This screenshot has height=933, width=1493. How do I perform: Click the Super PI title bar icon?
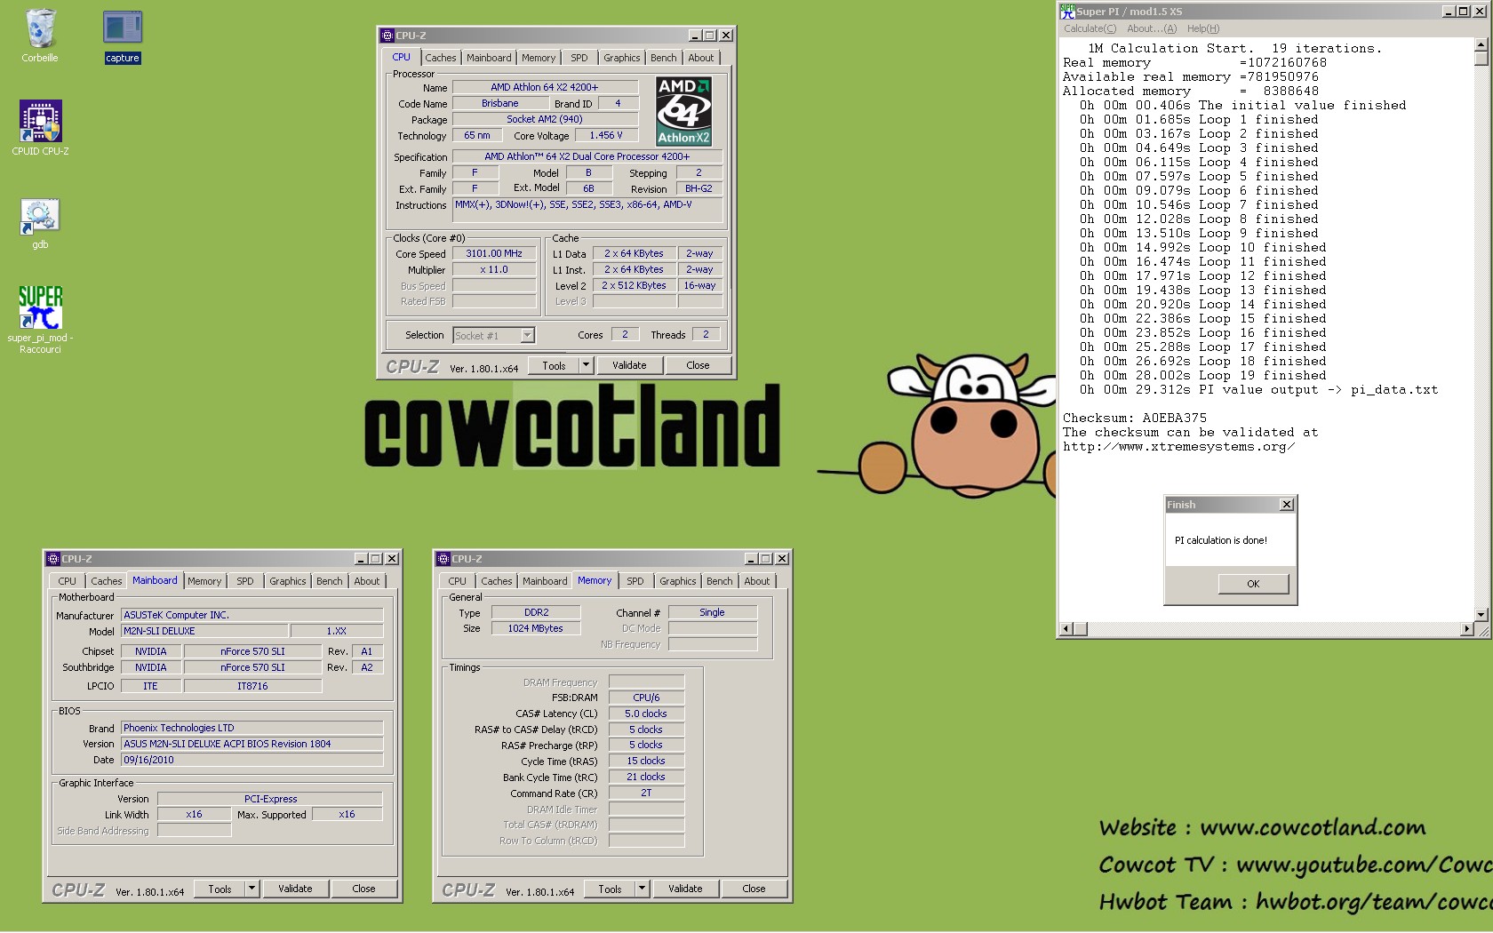pos(1067,11)
